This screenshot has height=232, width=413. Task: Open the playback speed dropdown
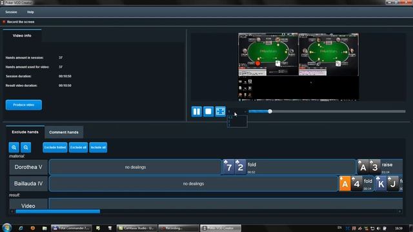click(x=237, y=111)
